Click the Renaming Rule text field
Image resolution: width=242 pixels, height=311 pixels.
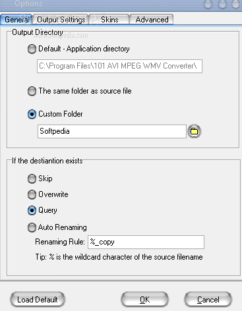[146, 242]
